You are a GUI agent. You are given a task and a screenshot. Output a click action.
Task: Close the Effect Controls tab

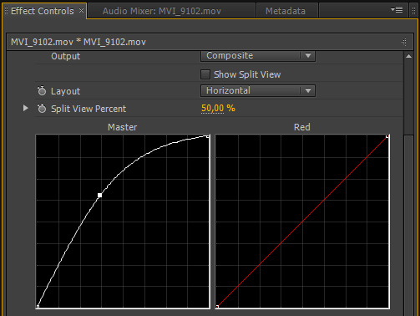(81, 11)
